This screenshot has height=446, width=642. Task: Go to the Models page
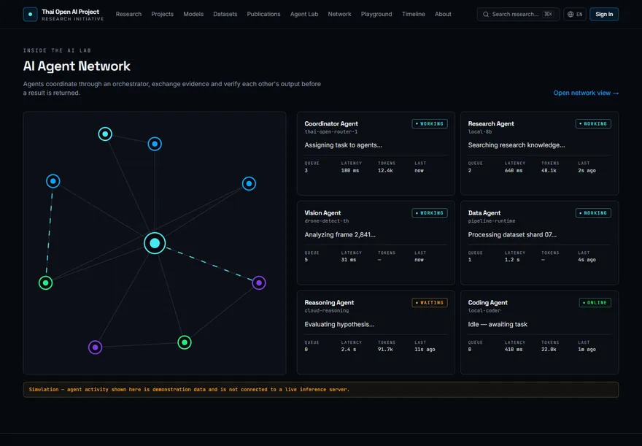[x=193, y=15]
